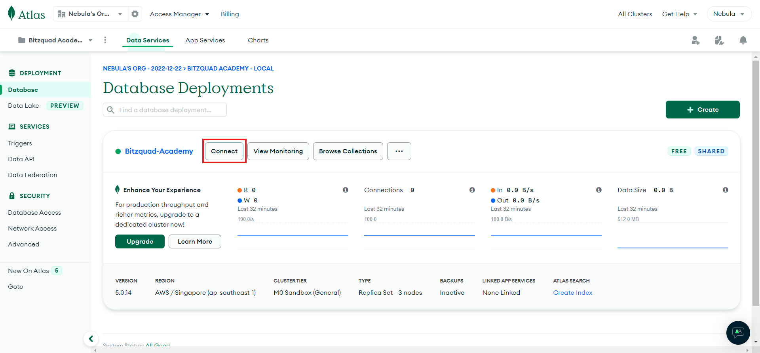Viewport: 760px width, 353px height.
Task: Click the PREVIEW badge beside Data Lake
Action: pos(65,105)
